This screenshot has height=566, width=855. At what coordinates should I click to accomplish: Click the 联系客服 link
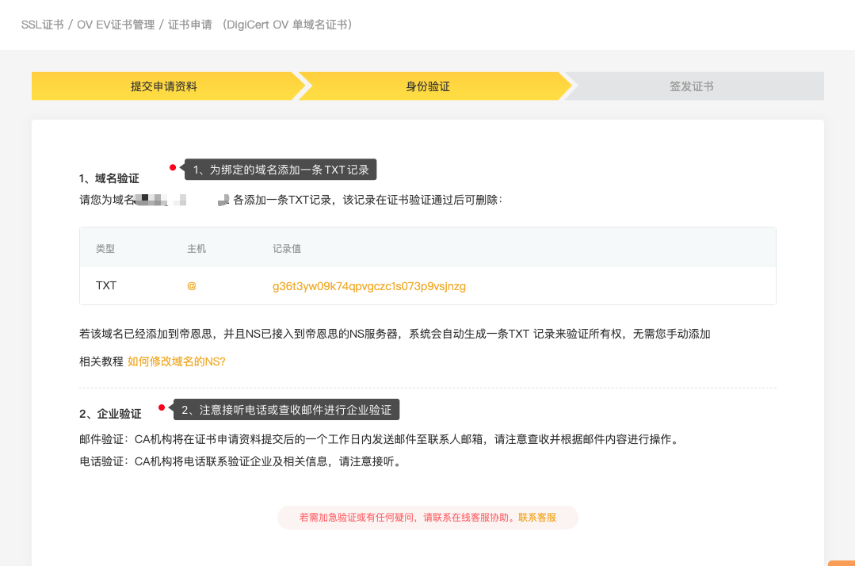pyautogui.click(x=537, y=518)
